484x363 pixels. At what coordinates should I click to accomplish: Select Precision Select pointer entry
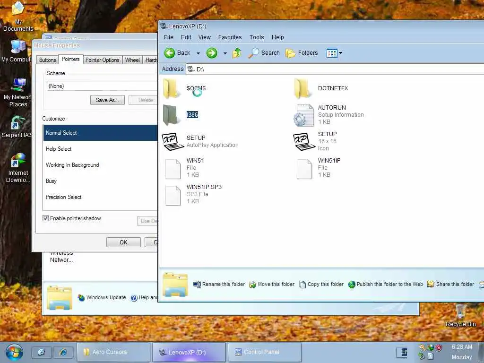(x=100, y=197)
